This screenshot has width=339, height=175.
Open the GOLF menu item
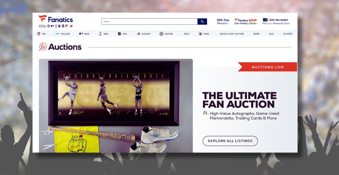[186, 34]
